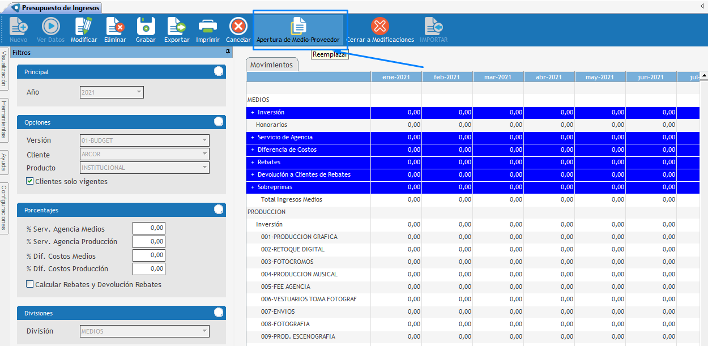The image size is (708, 346).
Task: Open the Herramientas side tab
Action: [x=4, y=119]
